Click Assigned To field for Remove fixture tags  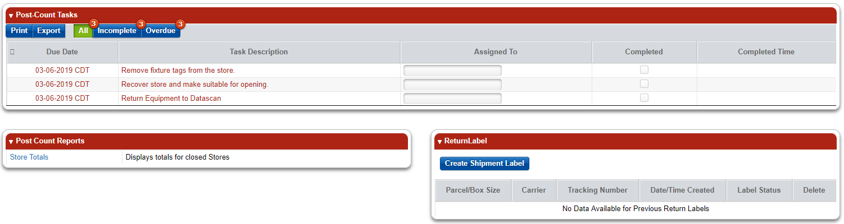[x=452, y=71]
